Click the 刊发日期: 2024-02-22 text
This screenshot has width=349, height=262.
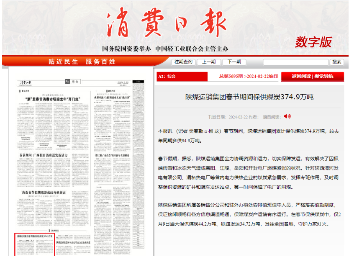(228, 117)
